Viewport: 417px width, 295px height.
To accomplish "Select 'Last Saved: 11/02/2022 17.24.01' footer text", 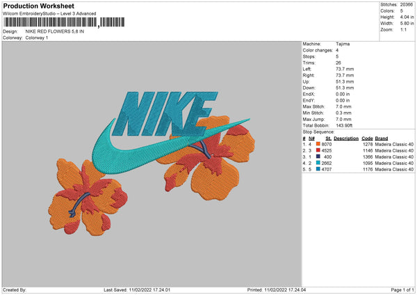I will 137,290.
